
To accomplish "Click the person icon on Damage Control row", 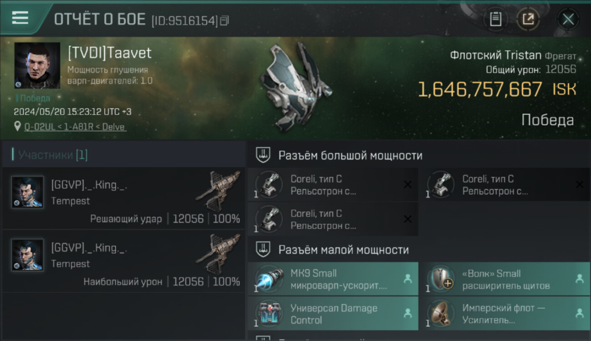I will 408,313.
